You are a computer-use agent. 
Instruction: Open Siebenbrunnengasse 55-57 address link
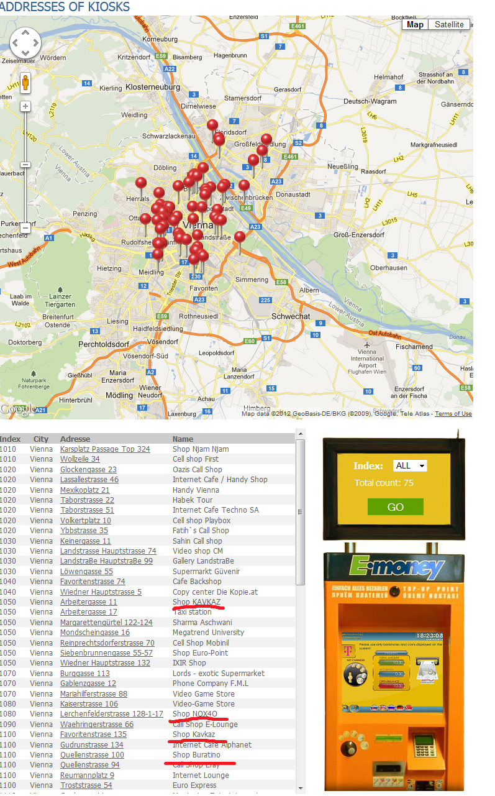tap(106, 653)
